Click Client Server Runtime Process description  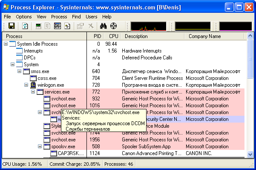tap(152, 78)
